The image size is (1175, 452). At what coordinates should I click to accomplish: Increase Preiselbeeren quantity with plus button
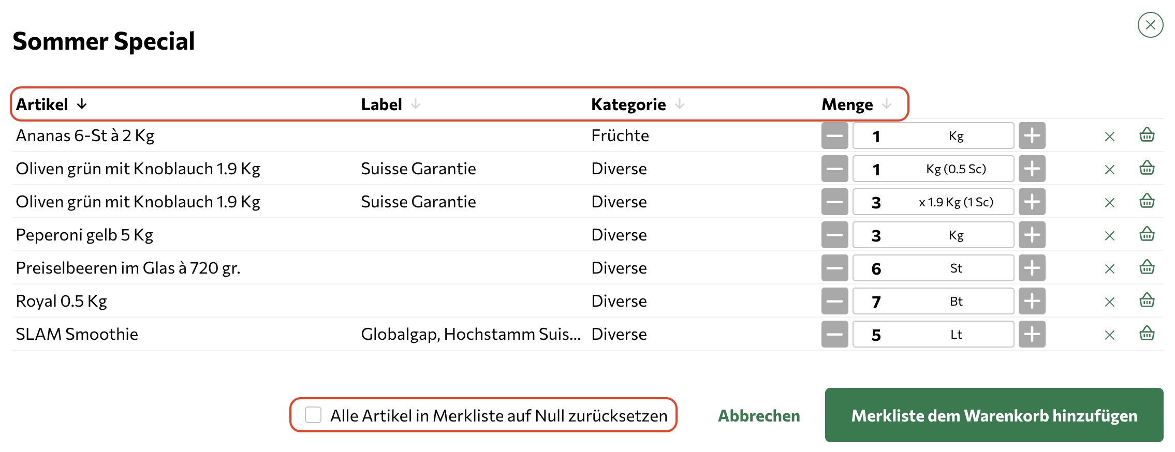coord(1032,268)
